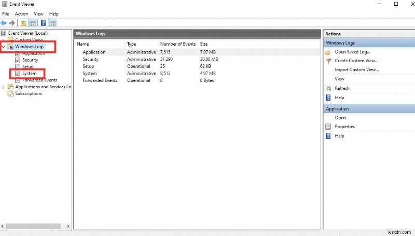Click the Back arrow toolbar icon

tap(4, 23)
